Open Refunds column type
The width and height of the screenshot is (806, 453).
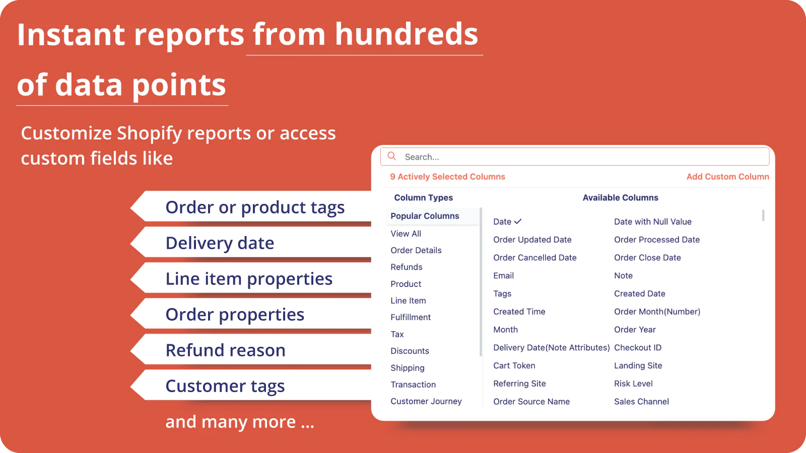[x=407, y=267]
